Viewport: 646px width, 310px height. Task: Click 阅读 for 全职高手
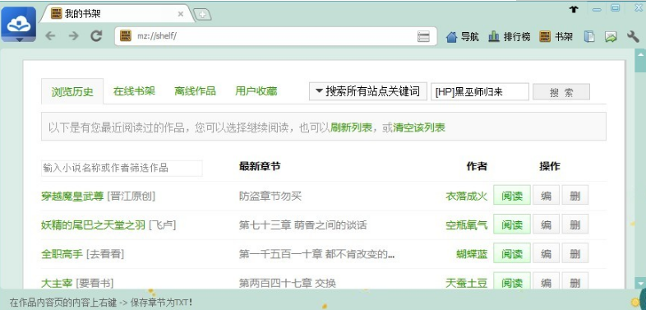click(512, 252)
